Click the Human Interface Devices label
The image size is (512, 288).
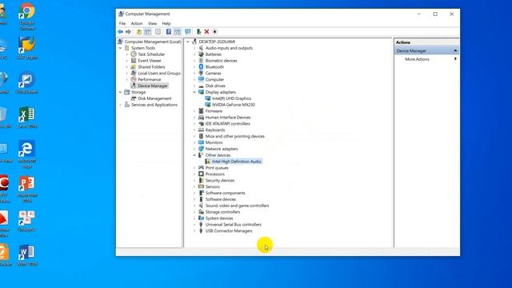pyautogui.click(x=228, y=118)
